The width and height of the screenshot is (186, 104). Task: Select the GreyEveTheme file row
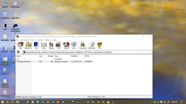[55, 62]
